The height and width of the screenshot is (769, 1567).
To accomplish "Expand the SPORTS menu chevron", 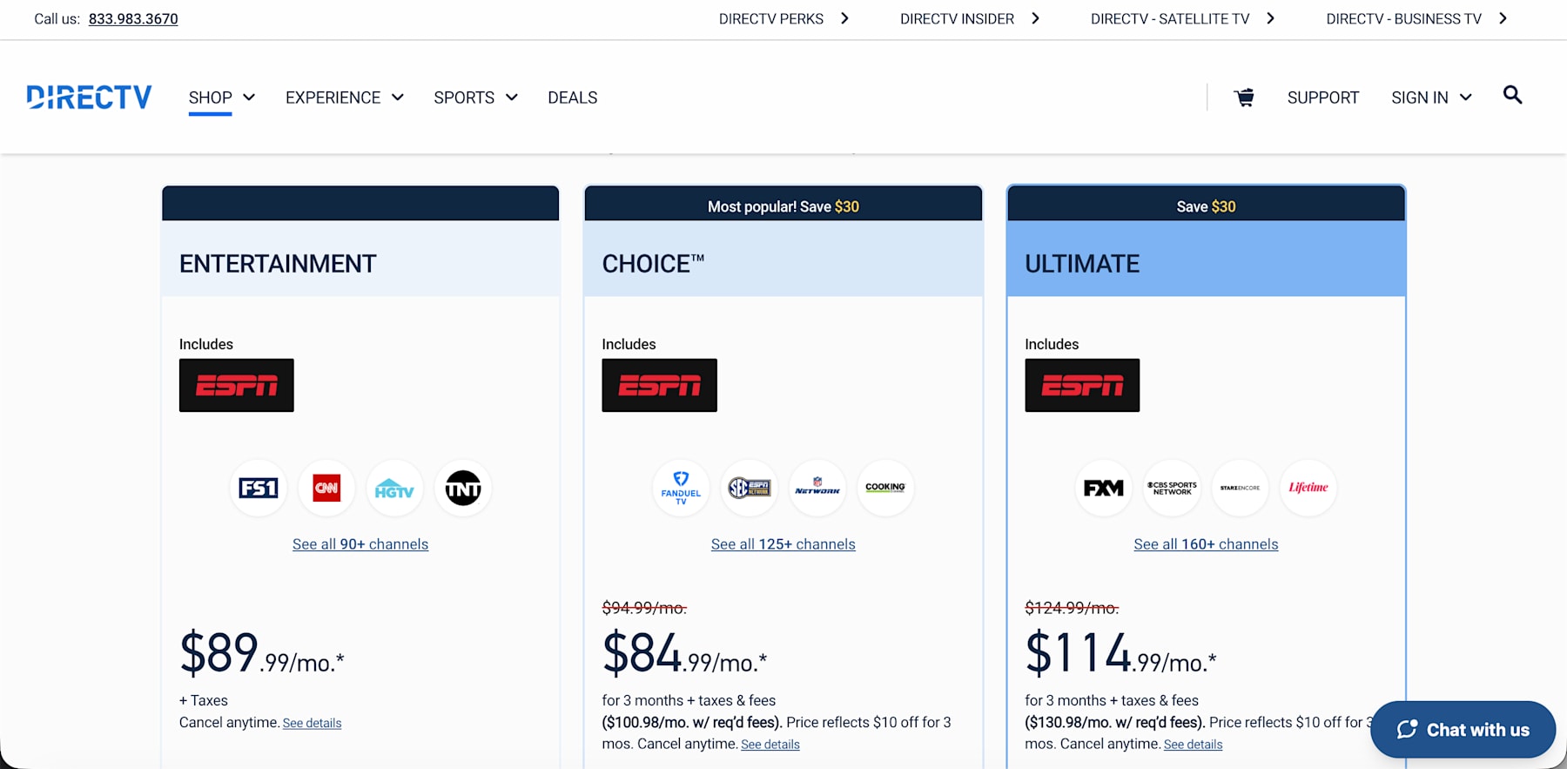I will tap(512, 98).
